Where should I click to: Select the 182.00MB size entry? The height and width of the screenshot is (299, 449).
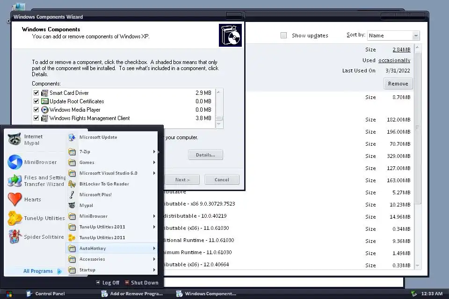[398, 120]
